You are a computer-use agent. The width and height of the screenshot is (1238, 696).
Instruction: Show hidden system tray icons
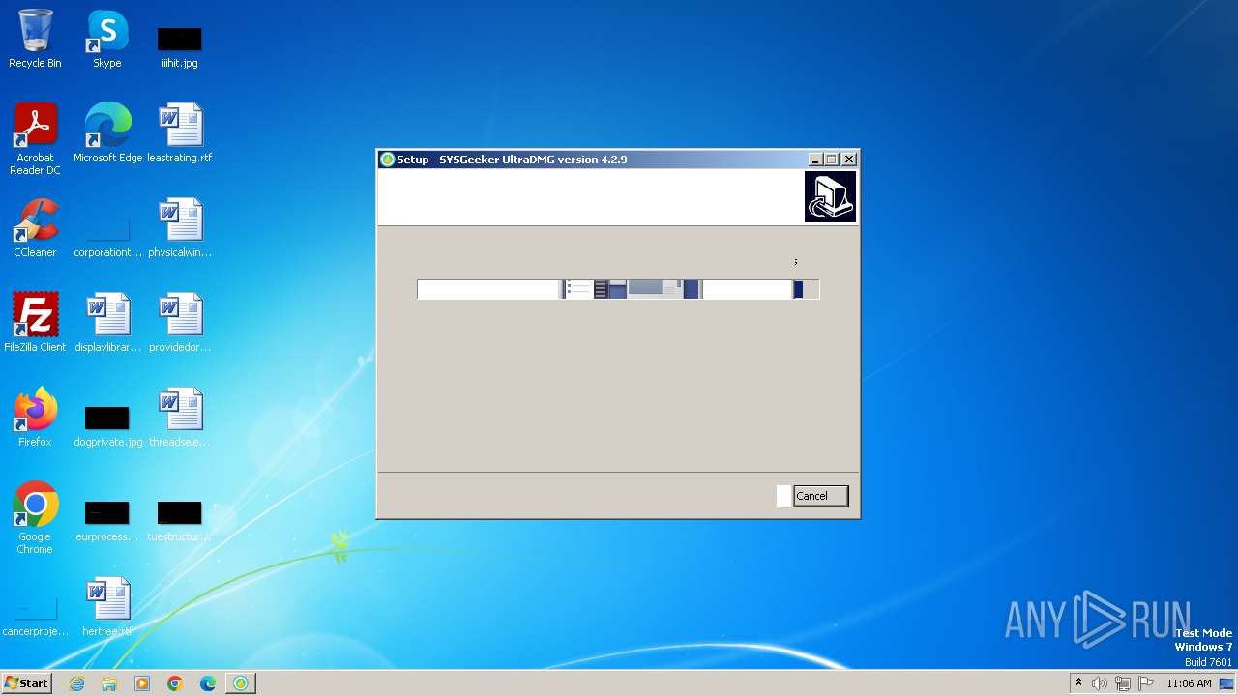pos(1078,683)
